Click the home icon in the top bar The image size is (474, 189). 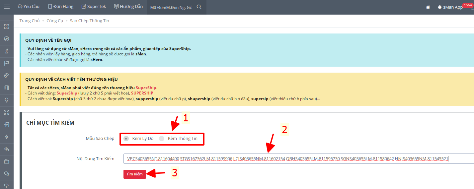428,7
